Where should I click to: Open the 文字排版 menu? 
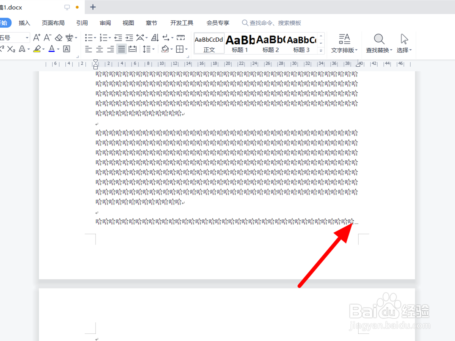pos(344,43)
